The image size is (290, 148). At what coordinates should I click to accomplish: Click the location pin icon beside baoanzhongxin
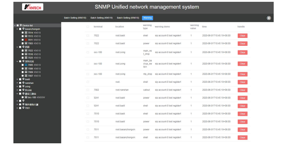point(23,29)
